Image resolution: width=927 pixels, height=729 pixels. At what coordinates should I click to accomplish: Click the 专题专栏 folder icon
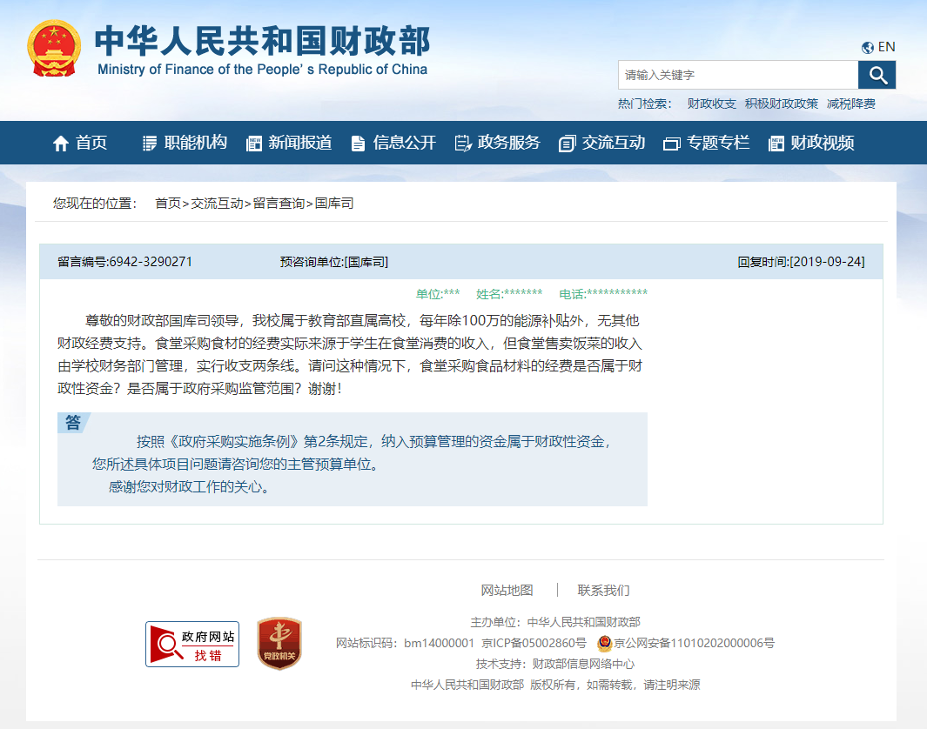click(672, 144)
